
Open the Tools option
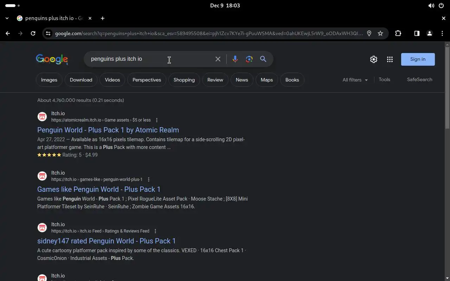tap(384, 79)
